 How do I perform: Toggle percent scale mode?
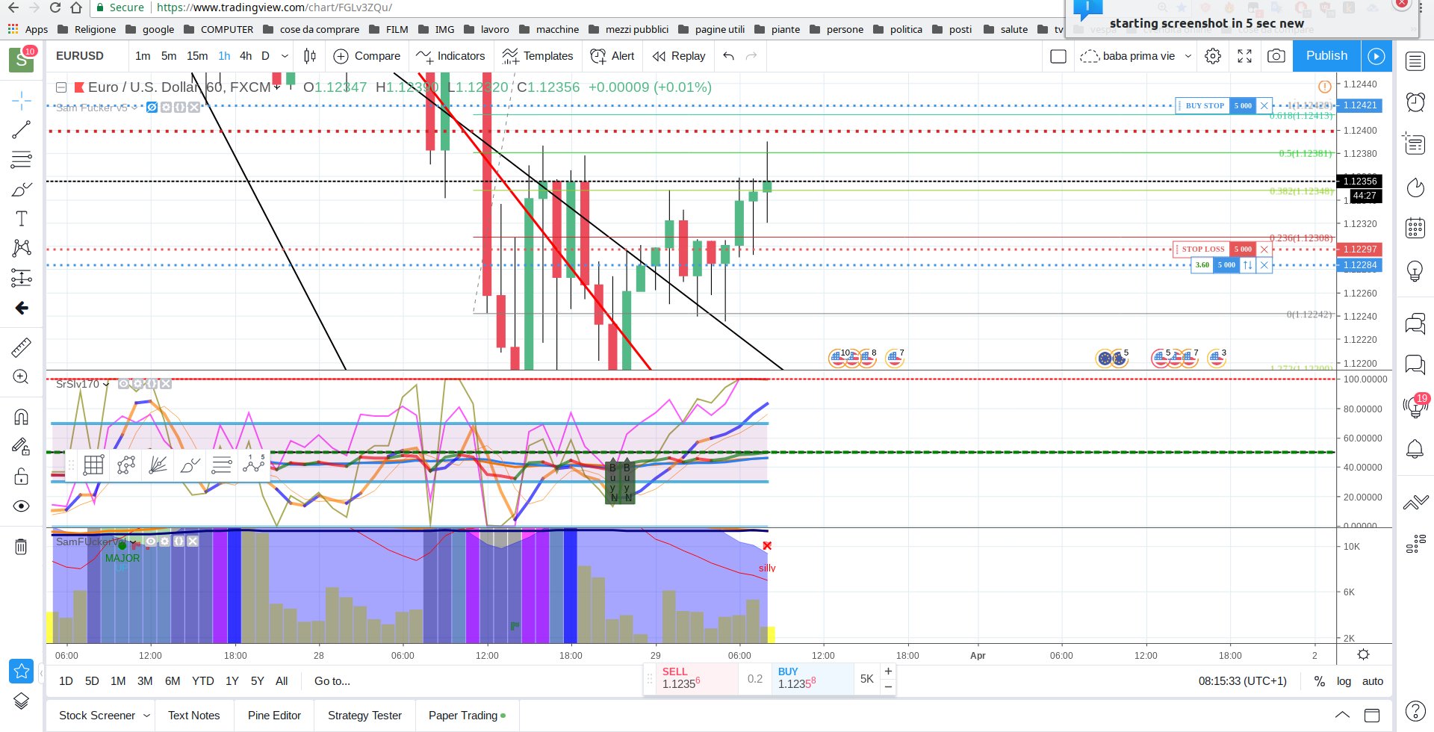1320,681
